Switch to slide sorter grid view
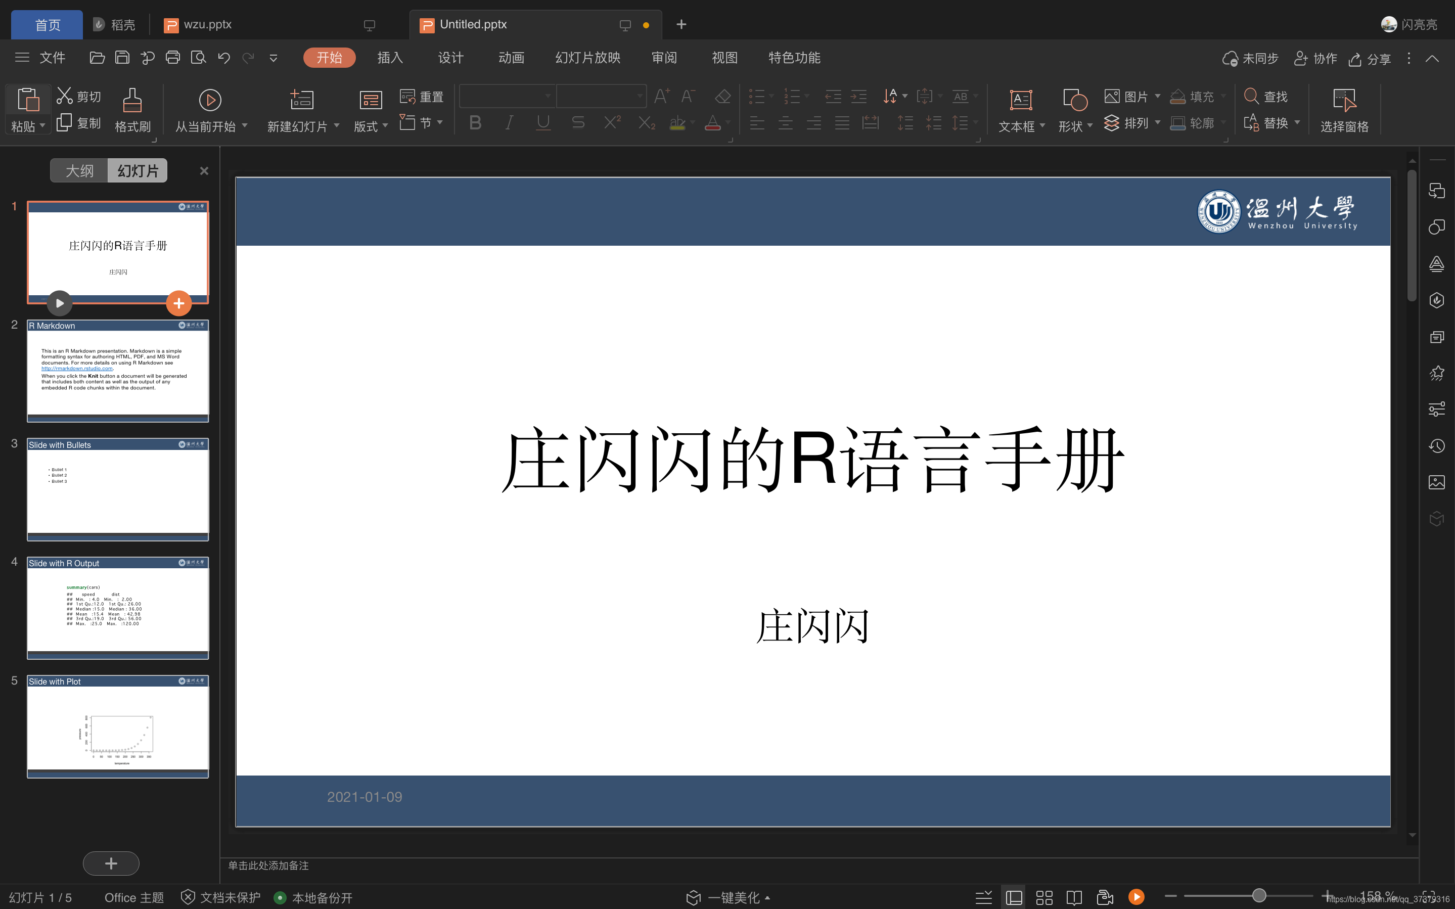The image size is (1455, 909). tap(1044, 897)
